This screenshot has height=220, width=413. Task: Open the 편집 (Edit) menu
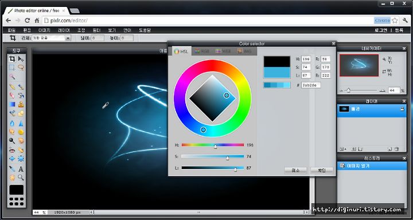[x=27, y=30]
